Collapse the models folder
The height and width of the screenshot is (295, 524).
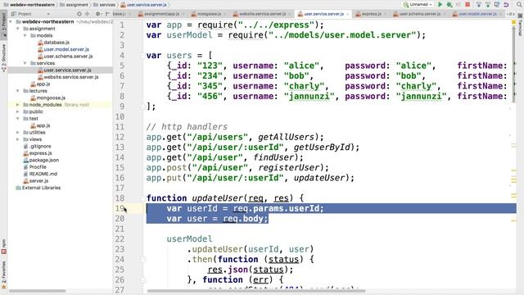point(25,35)
